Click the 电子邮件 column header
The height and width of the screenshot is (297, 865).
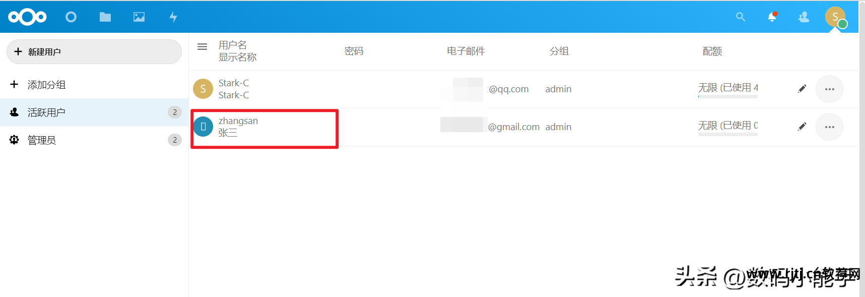pyautogui.click(x=466, y=51)
